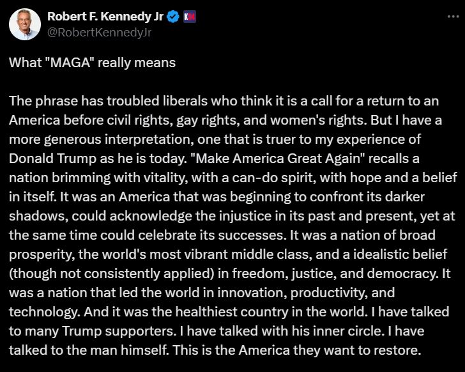Click the words "Donald Trump" in the post
Screen dimensions: 465x372
coord(52,159)
